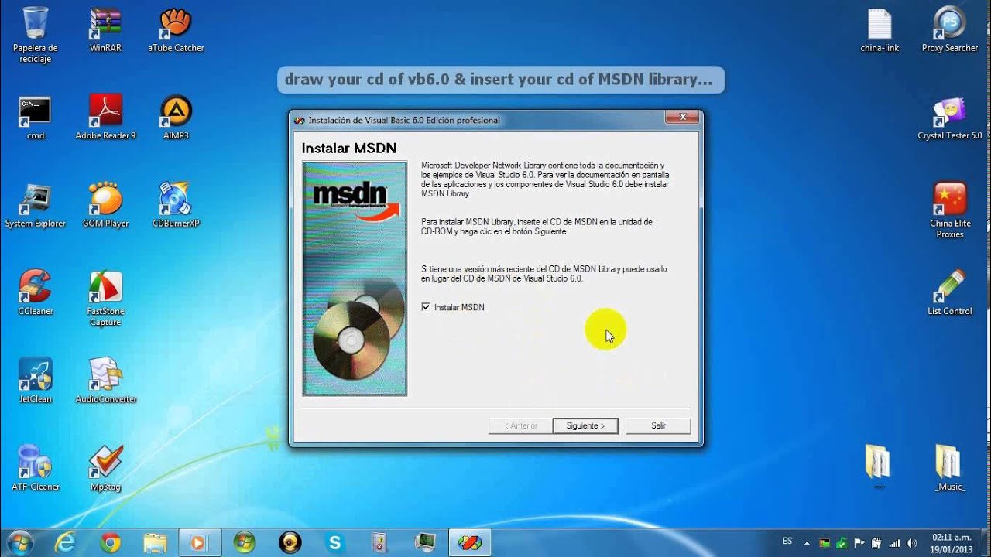
Task: Open the _Music_ folder on the desktop
Action: point(950,469)
